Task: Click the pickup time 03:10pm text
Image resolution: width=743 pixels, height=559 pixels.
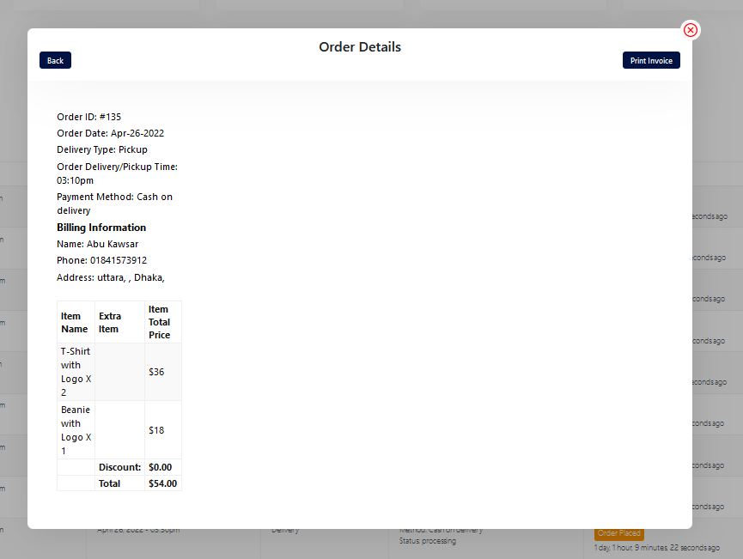Action: pyautogui.click(x=76, y=180)
